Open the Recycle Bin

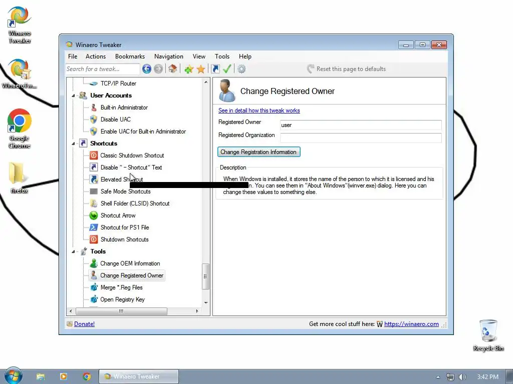tap(488, 335)
